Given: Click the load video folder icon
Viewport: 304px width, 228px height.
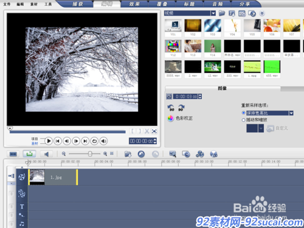Looking at the screenshot, I should coord(222,13).
